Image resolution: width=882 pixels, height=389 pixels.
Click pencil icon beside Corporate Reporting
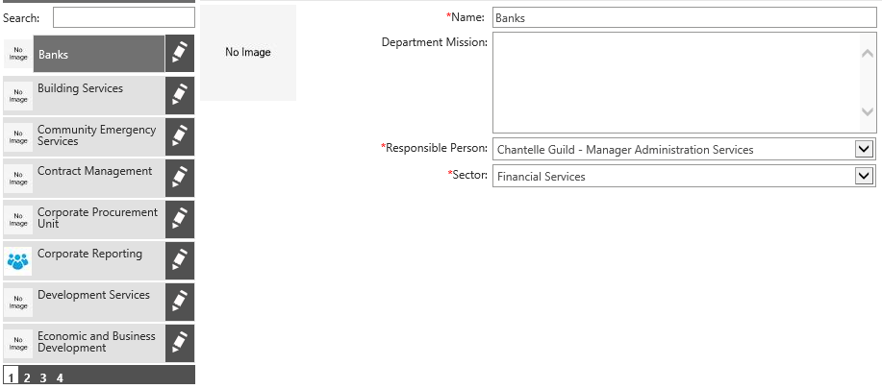[179, 260]
